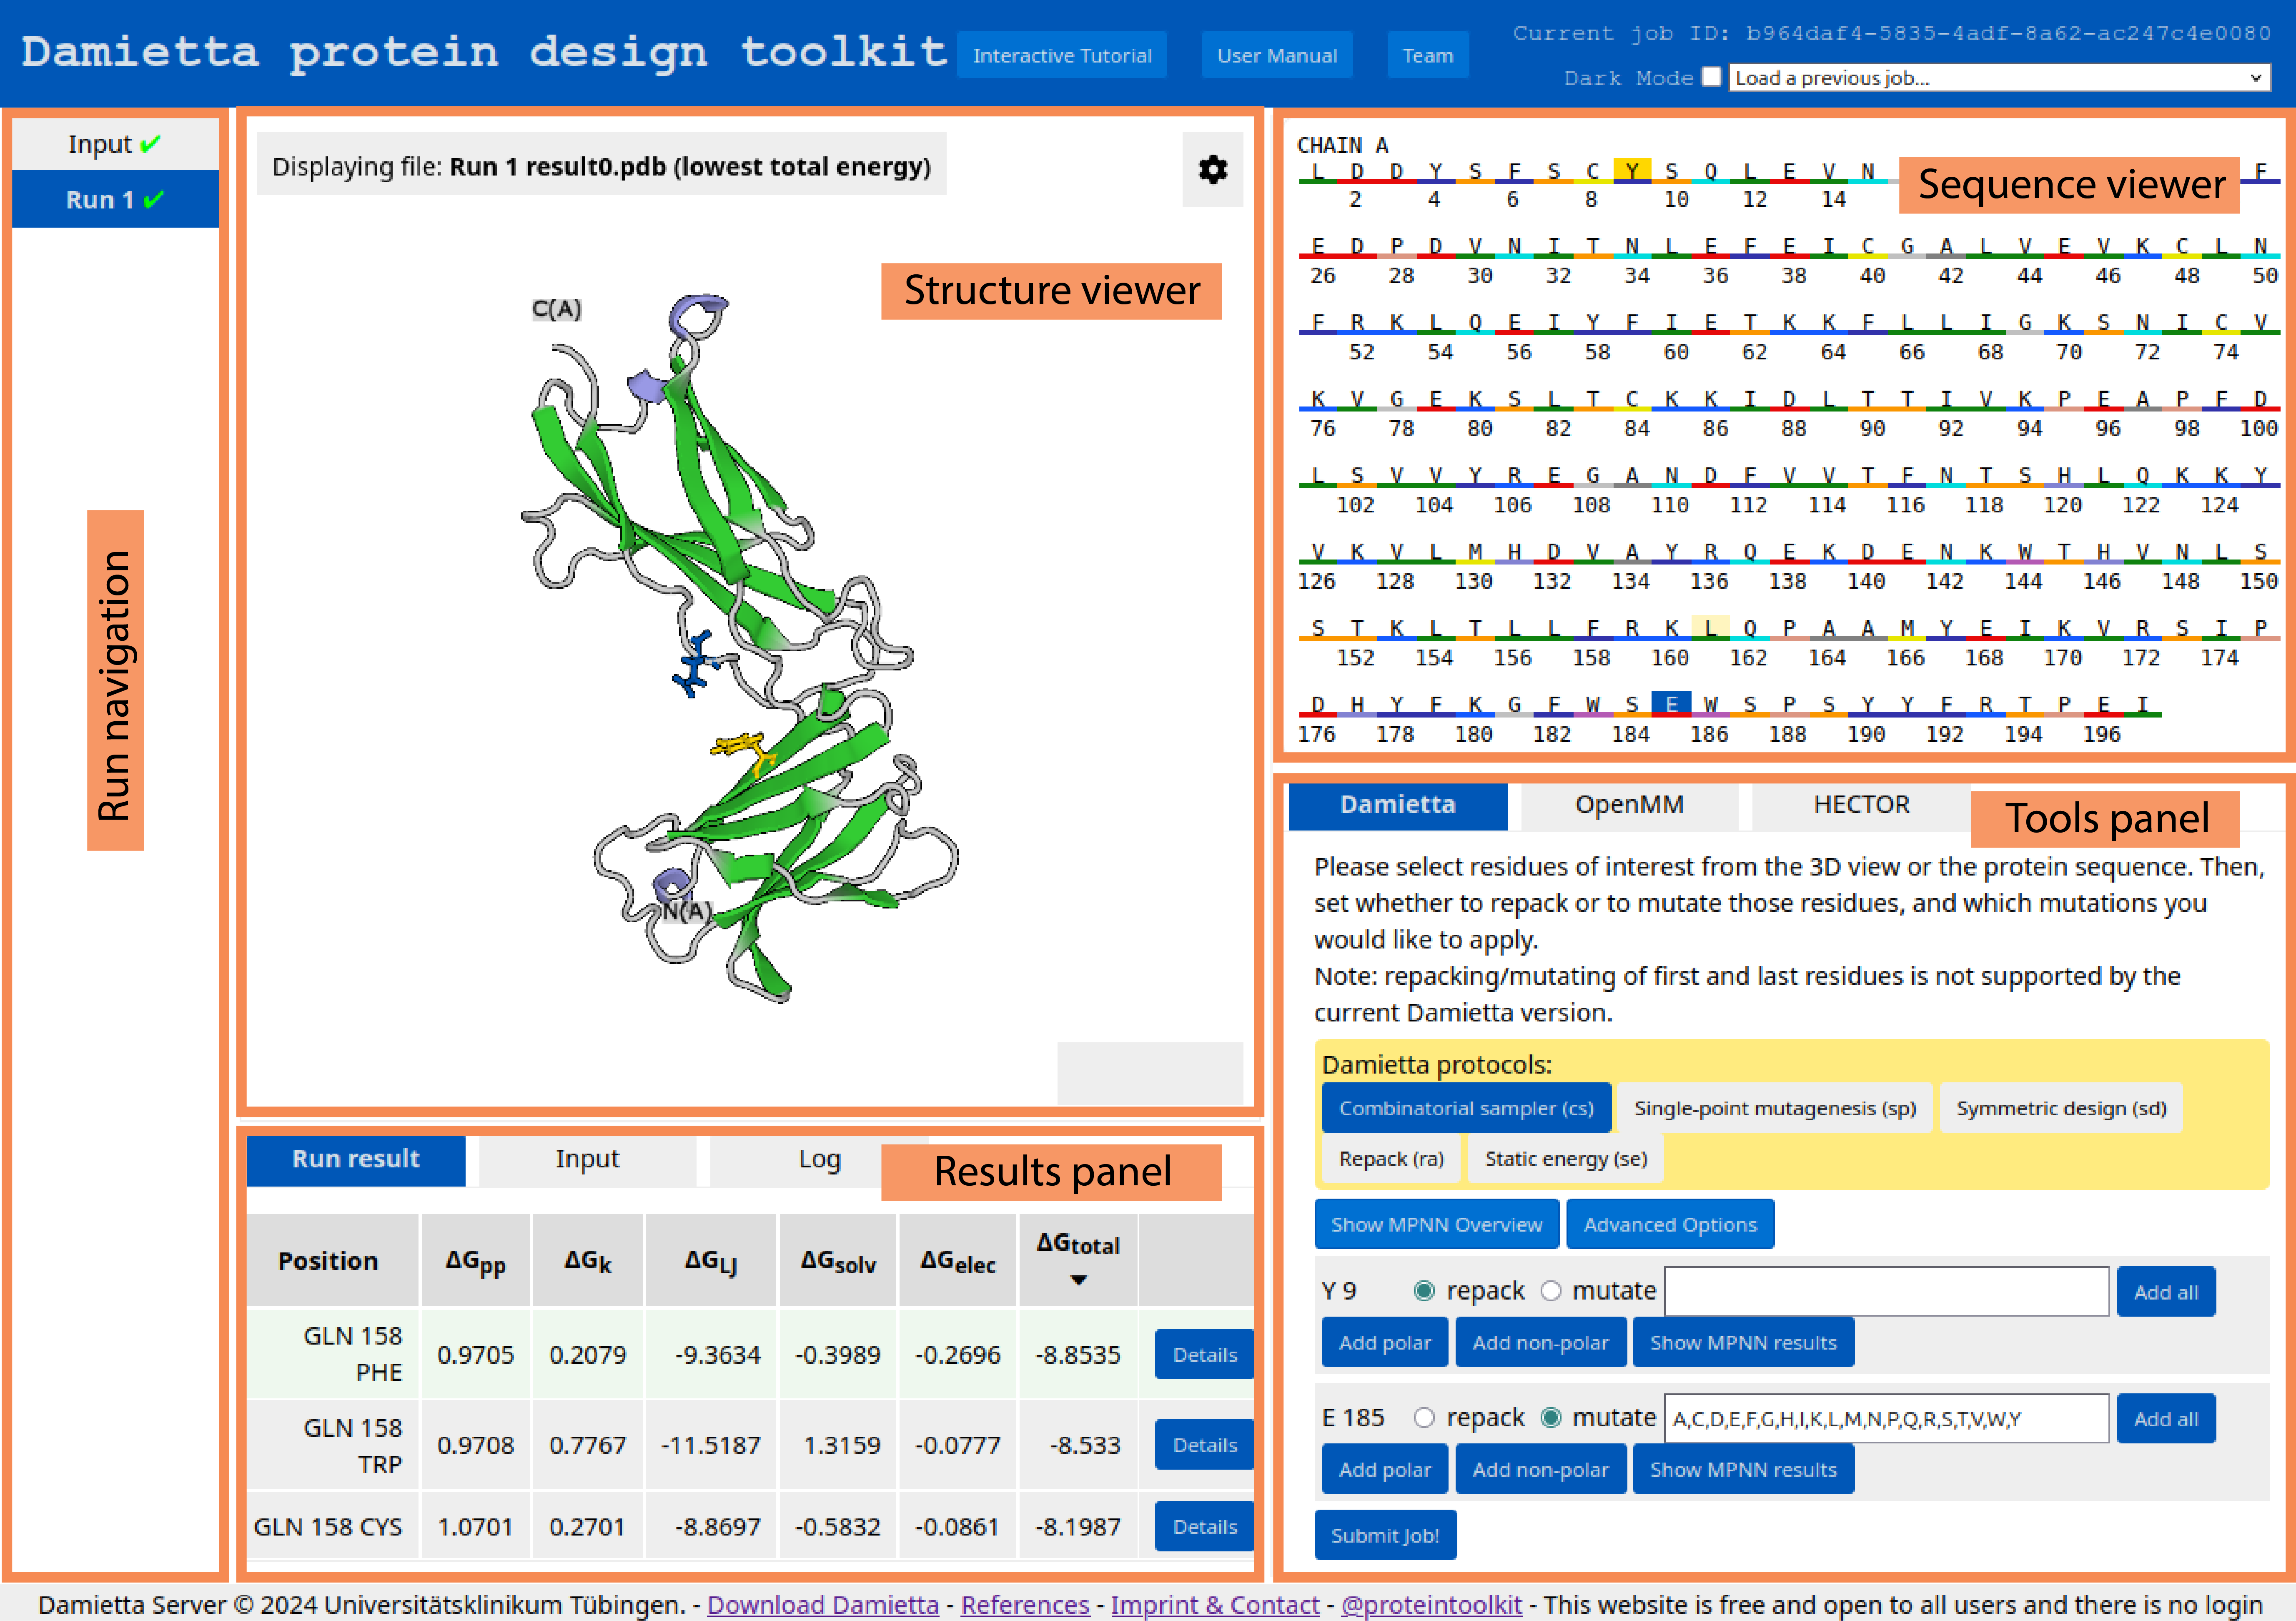Click the ΔGtotal sort arrow

pos(1078,1280)
